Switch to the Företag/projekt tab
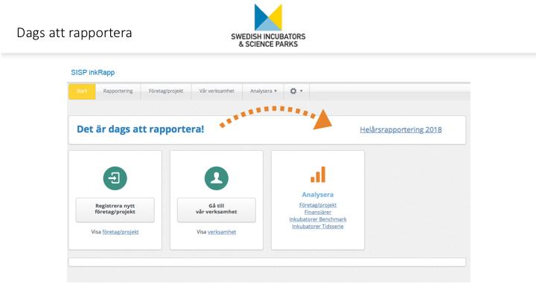 click(166, 91)
